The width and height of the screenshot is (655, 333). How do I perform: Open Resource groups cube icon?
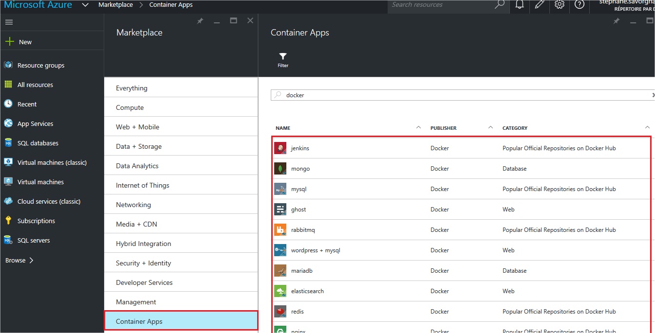(8, 65)
